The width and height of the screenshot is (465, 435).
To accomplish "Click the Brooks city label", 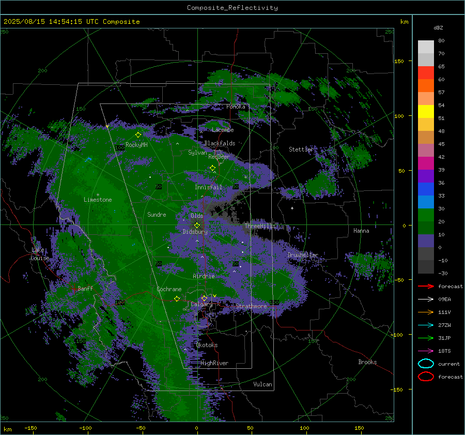I will pos(367,362).
